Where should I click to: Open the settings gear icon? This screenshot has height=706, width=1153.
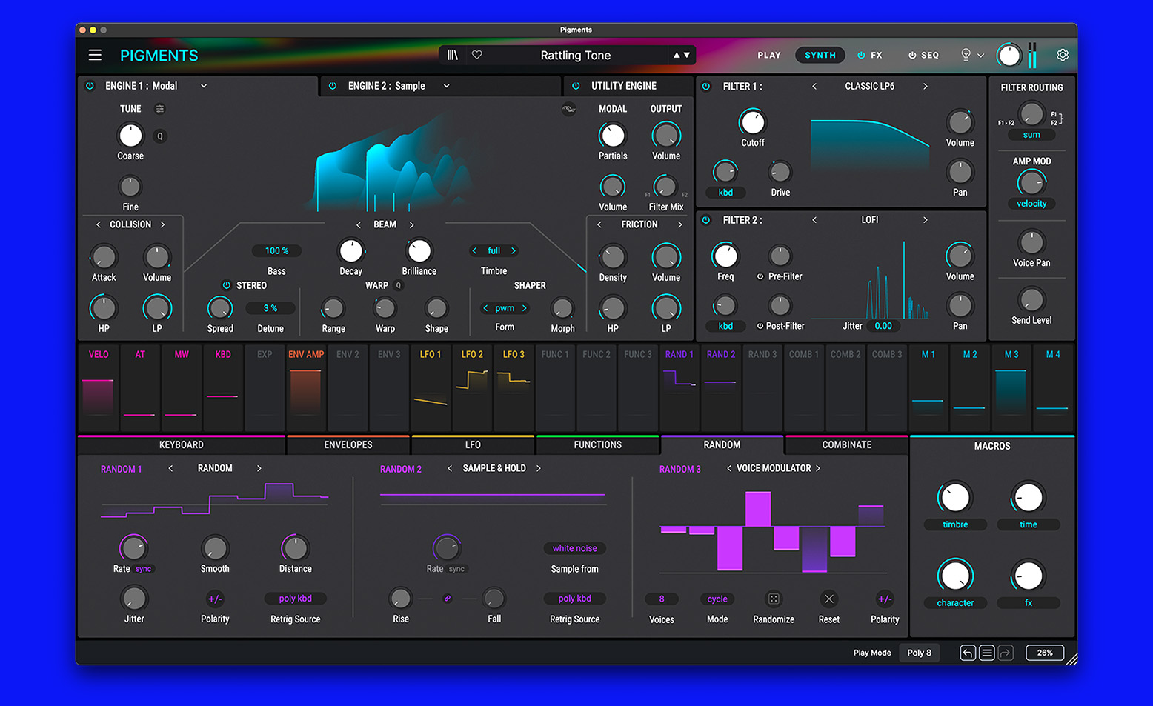tap(1062, 55)
